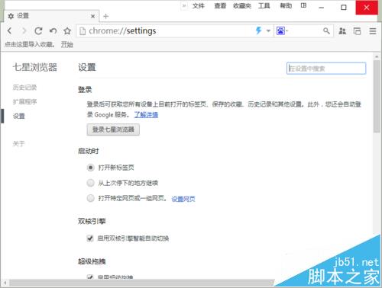Screen dimensions: 382x288
Task: Go back with the back arrow
Action: click(x=10, y=31)
